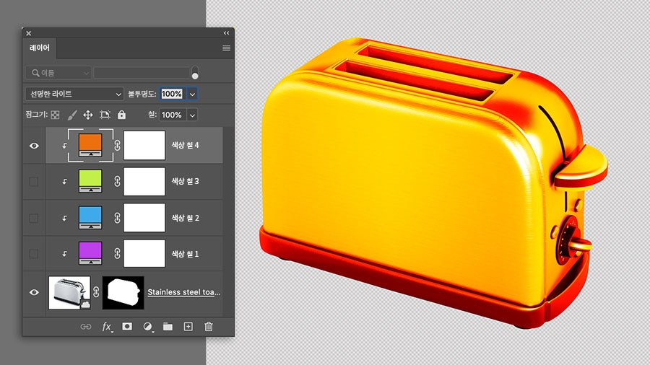Click the clipping arrow on 색상 칠 2

[65, 218]
